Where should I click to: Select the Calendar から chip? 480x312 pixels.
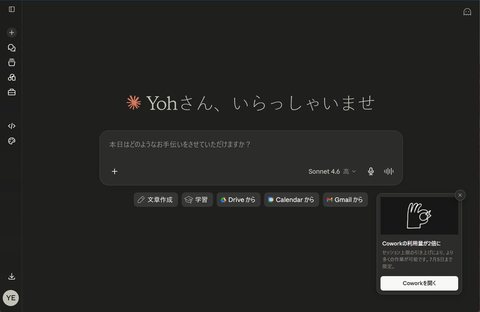(292, 199)
